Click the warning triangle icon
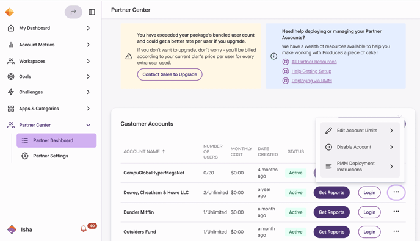The image size is (420, 241). 129,56
